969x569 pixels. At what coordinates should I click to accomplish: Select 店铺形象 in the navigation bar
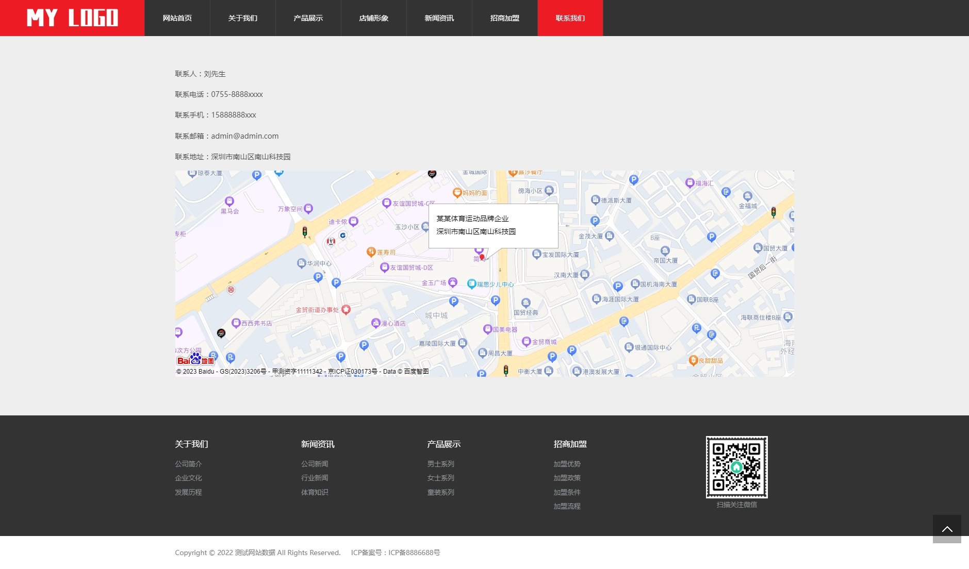point(374,18)
